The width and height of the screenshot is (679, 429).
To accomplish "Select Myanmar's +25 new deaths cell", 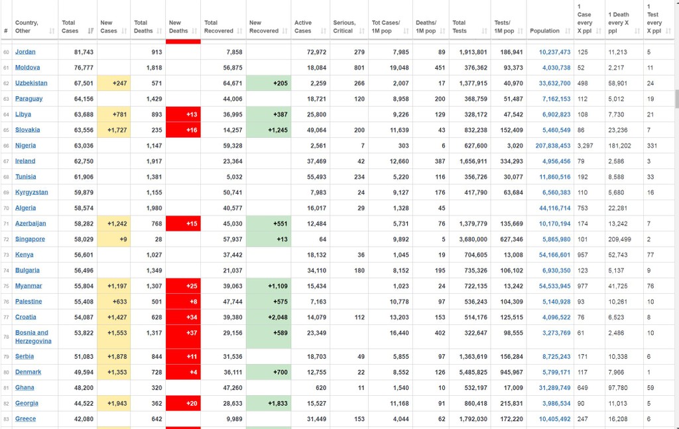I will point(183,286).
